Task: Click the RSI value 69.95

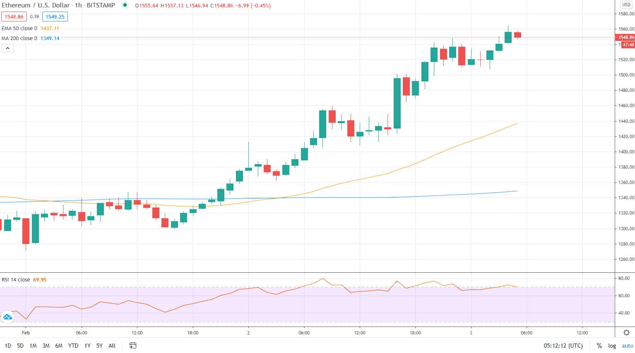Action: (x=40, y=279)
